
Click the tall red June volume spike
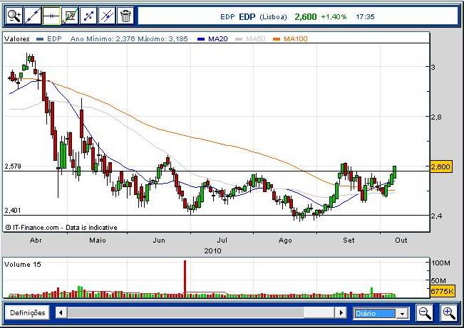pyautogui.click(x=185, y=277)
